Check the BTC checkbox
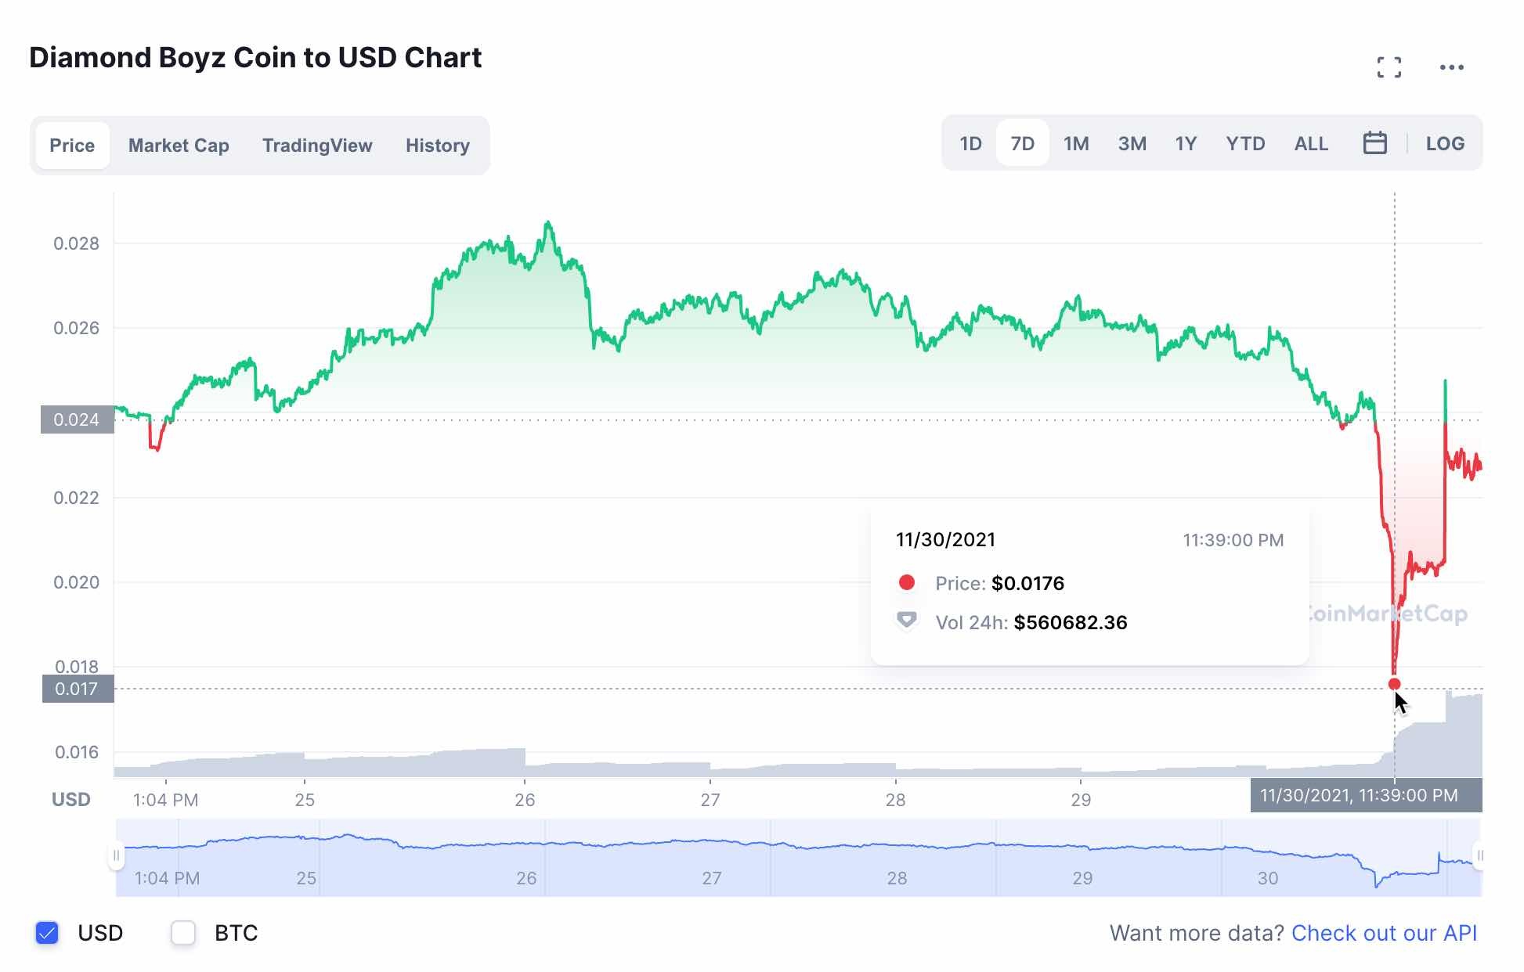This screenshot has height=972, width=1524. click(x=183, y=933)
